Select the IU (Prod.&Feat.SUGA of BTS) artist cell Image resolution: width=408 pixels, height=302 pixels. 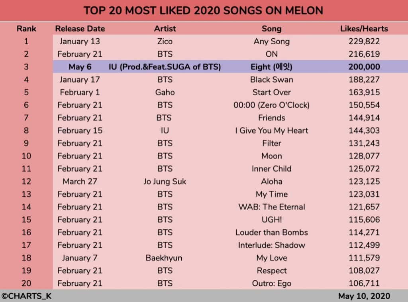tap(165, 67)
